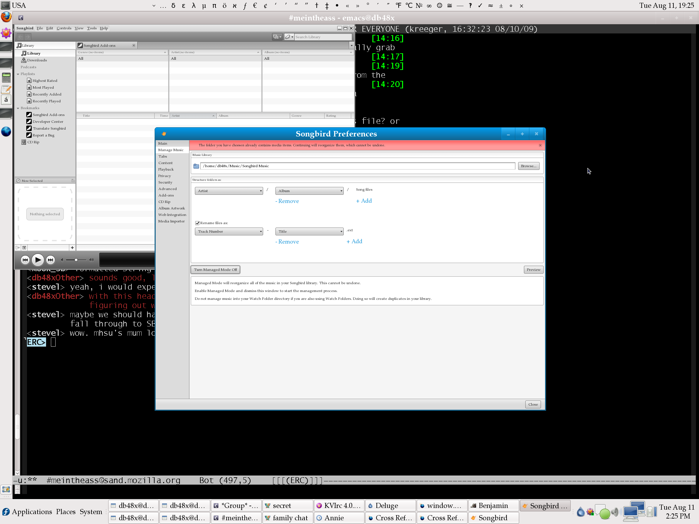The image size is (699, 524).
Task: Collapse the Playlists section in sidebar
Action: 18,74
